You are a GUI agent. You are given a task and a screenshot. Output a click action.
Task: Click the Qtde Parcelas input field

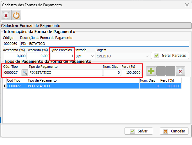click(62, 56)
